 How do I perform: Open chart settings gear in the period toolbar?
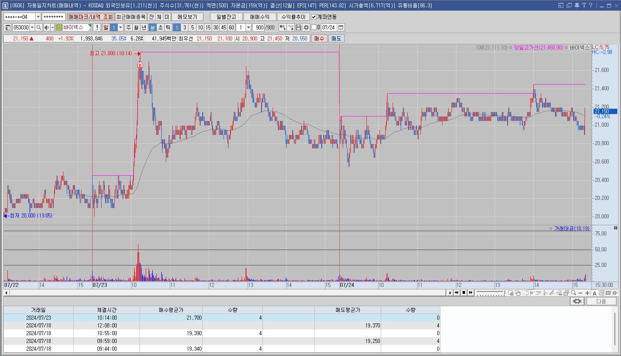[x=306, y=27]
